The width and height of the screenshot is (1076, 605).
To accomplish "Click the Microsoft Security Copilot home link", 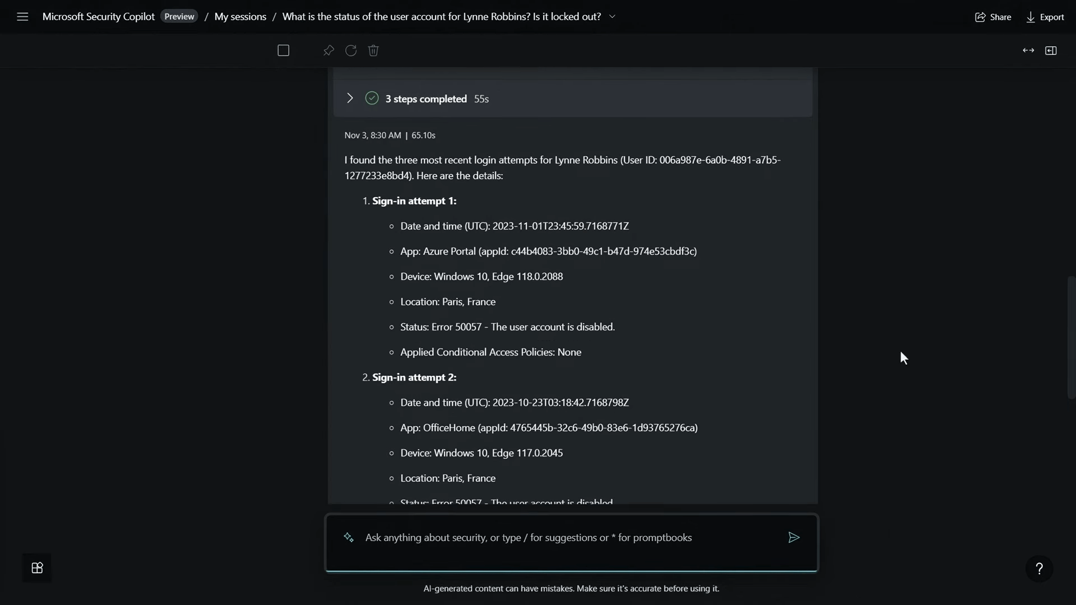I will (98, 16).
